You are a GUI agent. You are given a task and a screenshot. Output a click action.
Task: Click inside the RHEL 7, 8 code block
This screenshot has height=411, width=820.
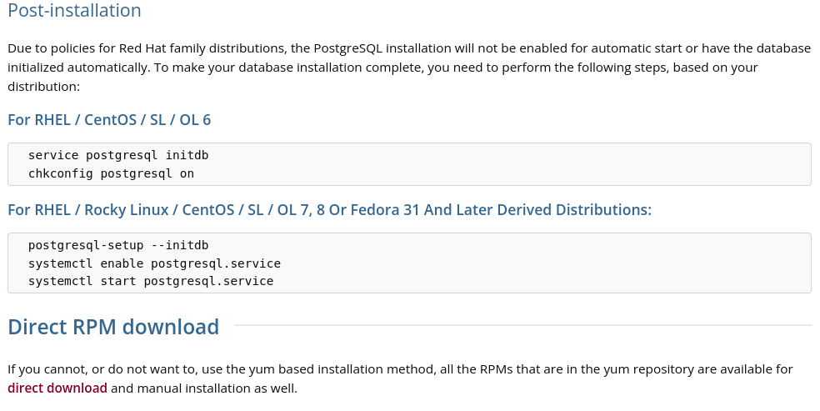click(409, 263)
